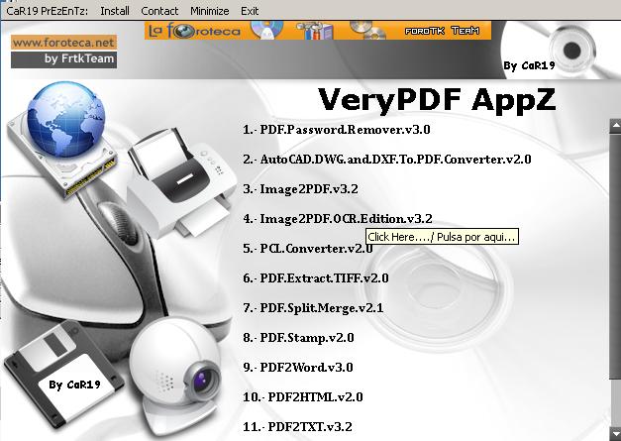This screenshot has width=621, height=441.
Task: Select Image2PDF.v3.2 from the list
Action: pyautogui.click(x=300, y=189)
